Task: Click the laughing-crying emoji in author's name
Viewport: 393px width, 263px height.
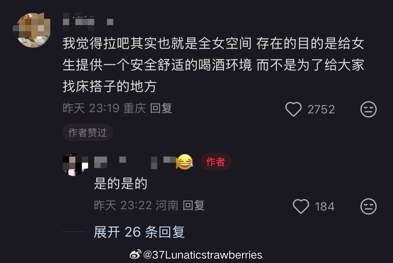Action: [x=185, y=162]
